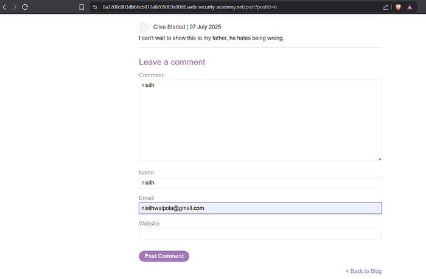Viewport: 426px width, 279px height.
Task: Click into the Comment text area
Action: [260, 120]
